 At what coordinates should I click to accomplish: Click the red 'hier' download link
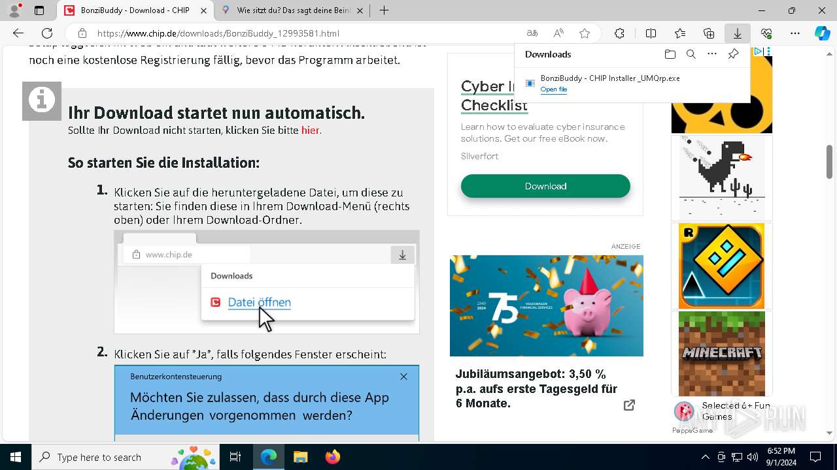pos(310,130)
